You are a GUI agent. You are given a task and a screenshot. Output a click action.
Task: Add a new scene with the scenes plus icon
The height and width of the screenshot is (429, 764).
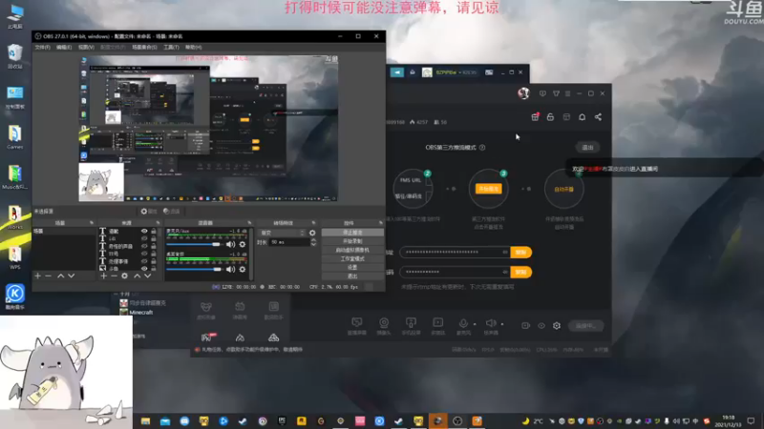(37, 276)
